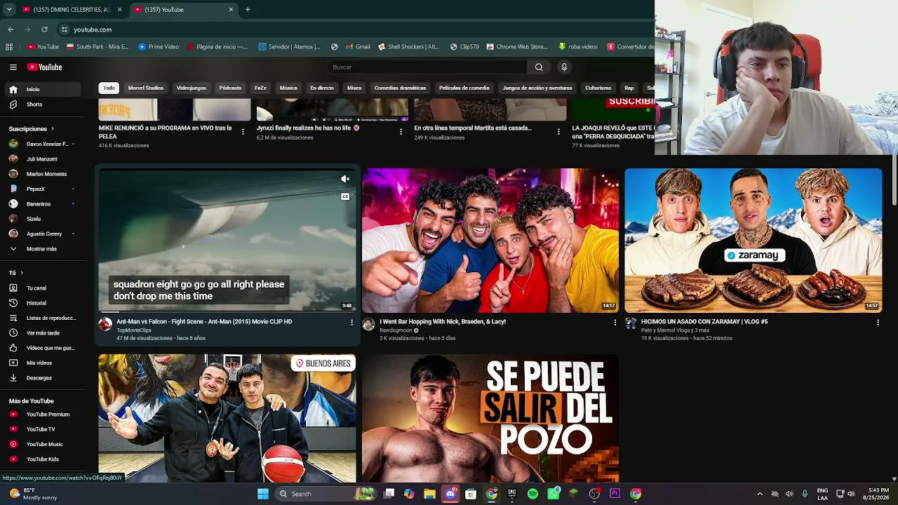Open the TopMovieClips channel link
898x505 pixels.
pos(134,330)
